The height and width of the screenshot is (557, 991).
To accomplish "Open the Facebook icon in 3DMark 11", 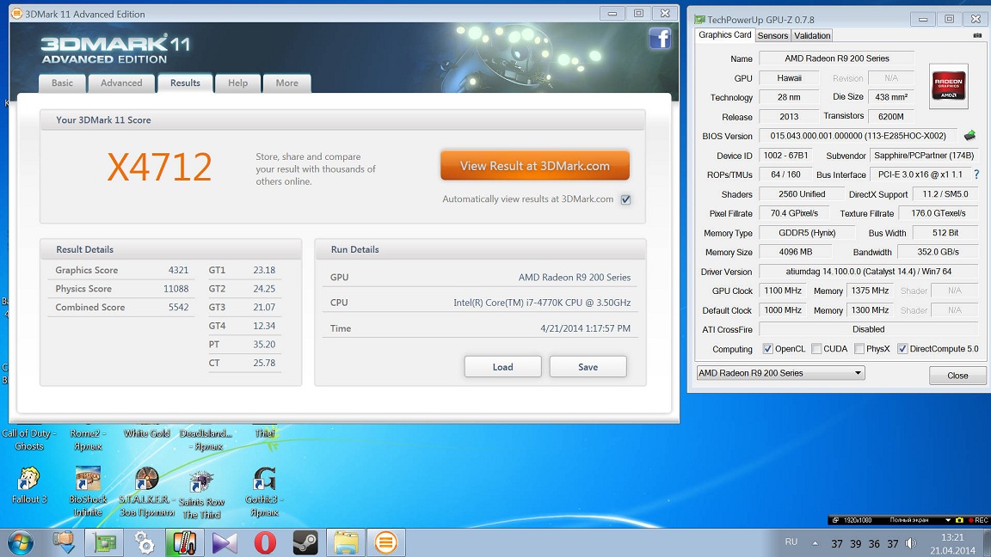I will [660, 39].
